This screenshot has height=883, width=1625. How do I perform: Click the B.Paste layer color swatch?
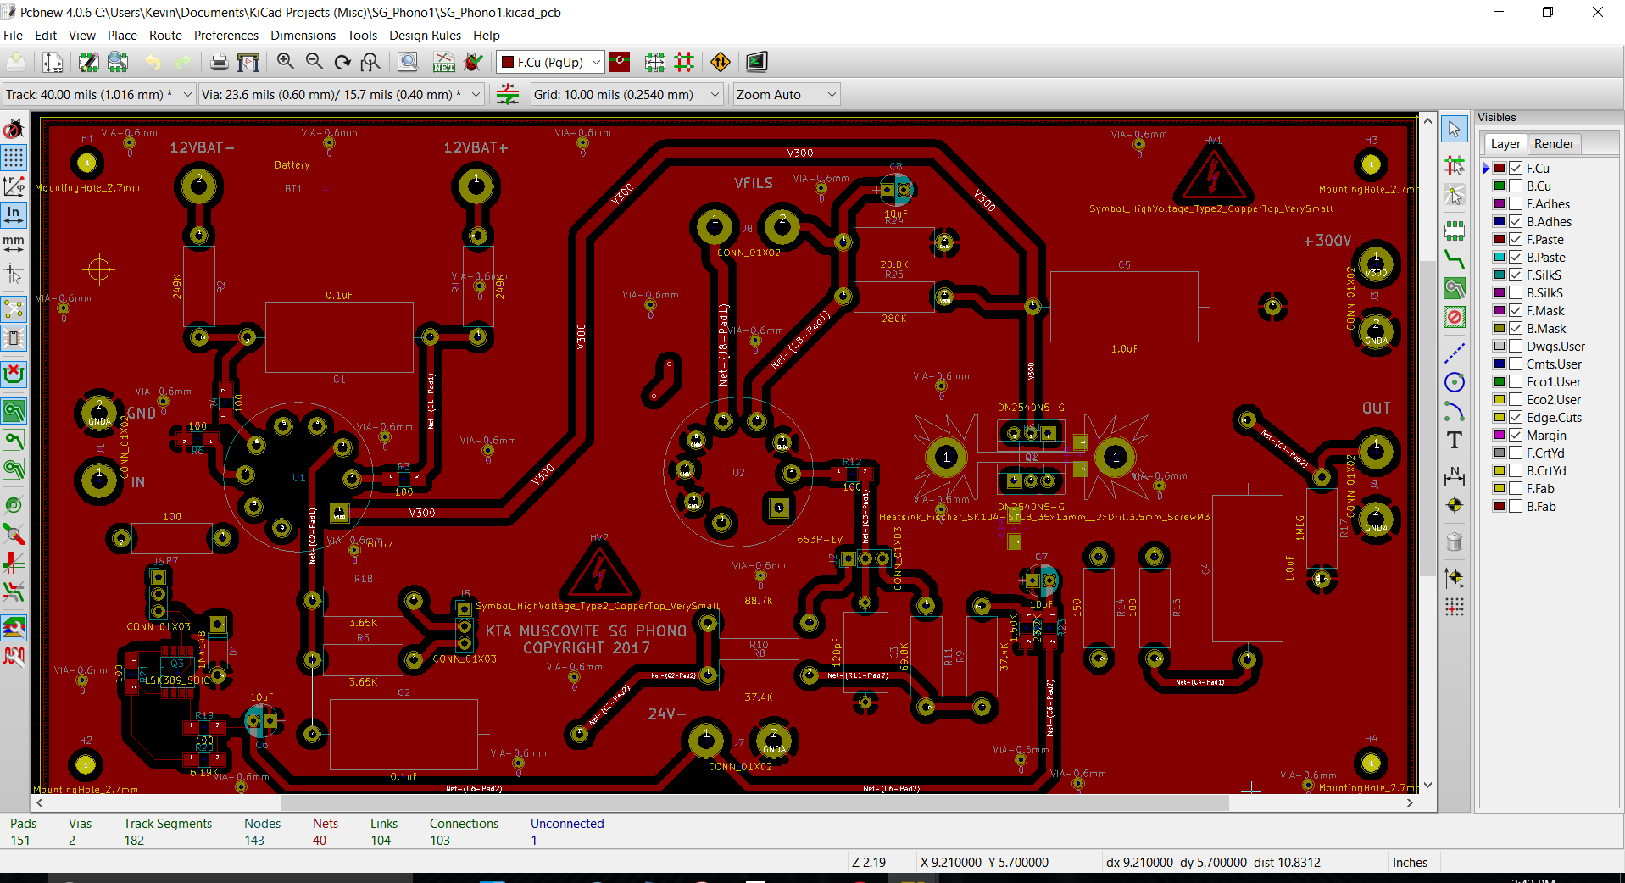(1500, 257)
